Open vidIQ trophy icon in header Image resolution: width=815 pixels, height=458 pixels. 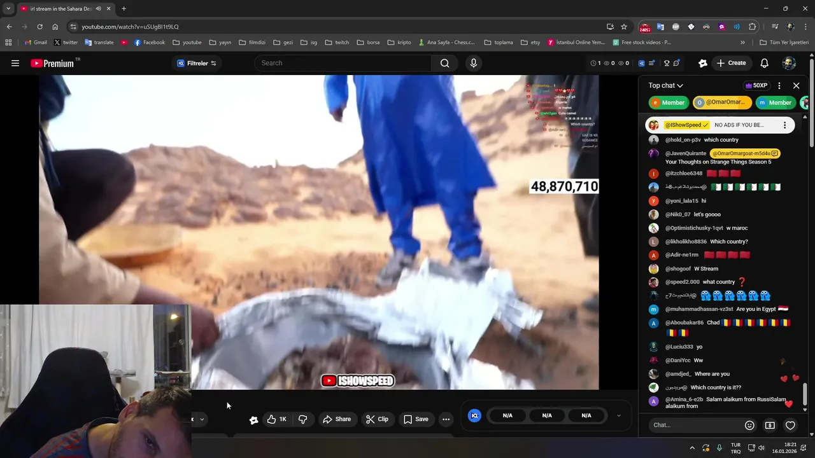coord(667,63)
